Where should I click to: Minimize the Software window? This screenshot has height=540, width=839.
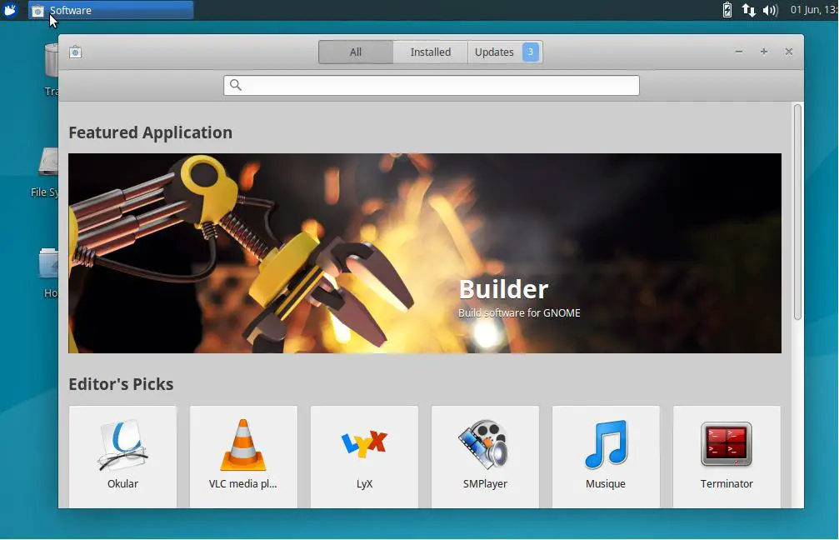[739, 52]
